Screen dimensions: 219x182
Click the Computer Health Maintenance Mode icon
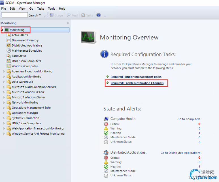[106, 137]
